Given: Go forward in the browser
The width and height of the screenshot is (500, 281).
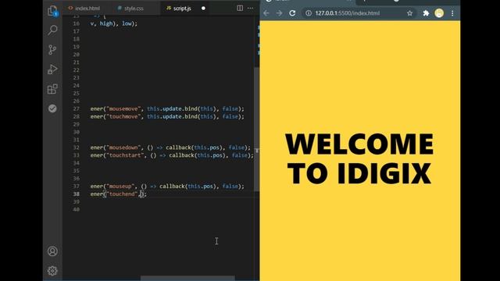Looking at the screenshot, I should pos(280,13).
